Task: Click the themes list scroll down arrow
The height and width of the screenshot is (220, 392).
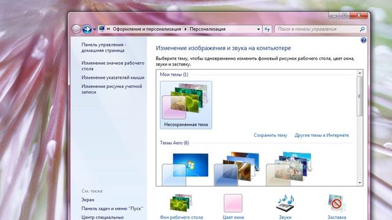Action: (x=360, y=183)
